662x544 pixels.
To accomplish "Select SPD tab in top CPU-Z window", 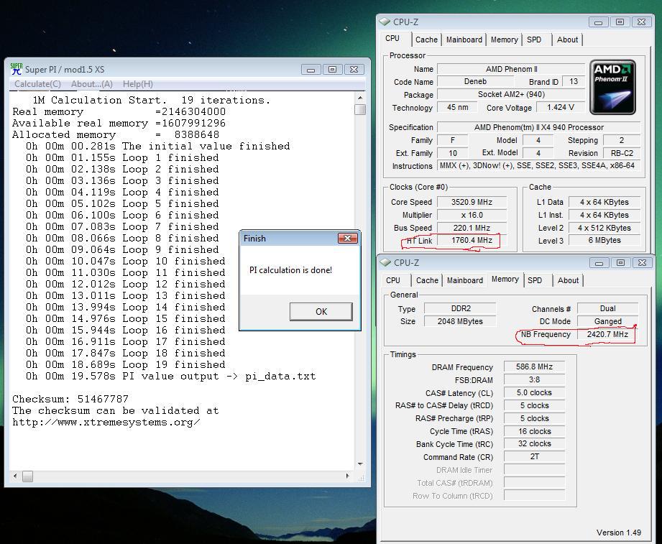I will pos(534,40).
